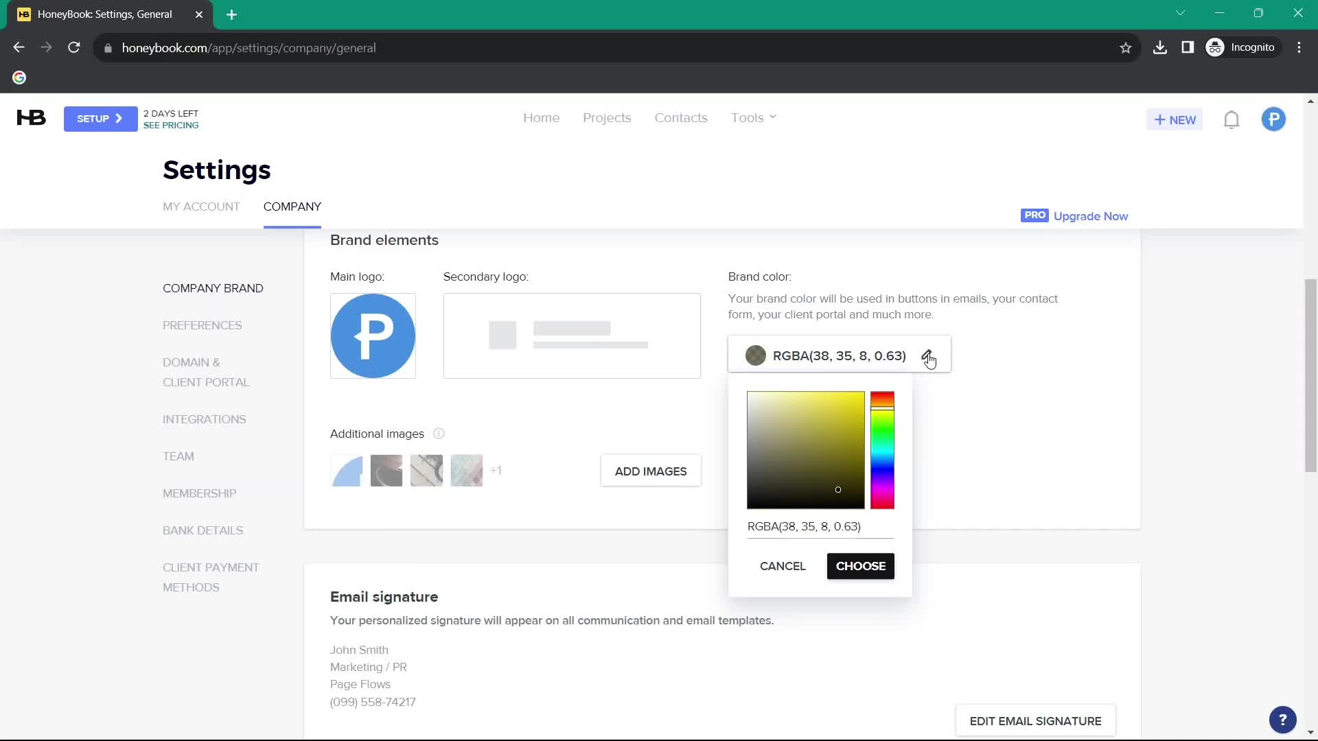
Task: Click the brand color pencil edit icon
Action: click(x=927, y=355)
